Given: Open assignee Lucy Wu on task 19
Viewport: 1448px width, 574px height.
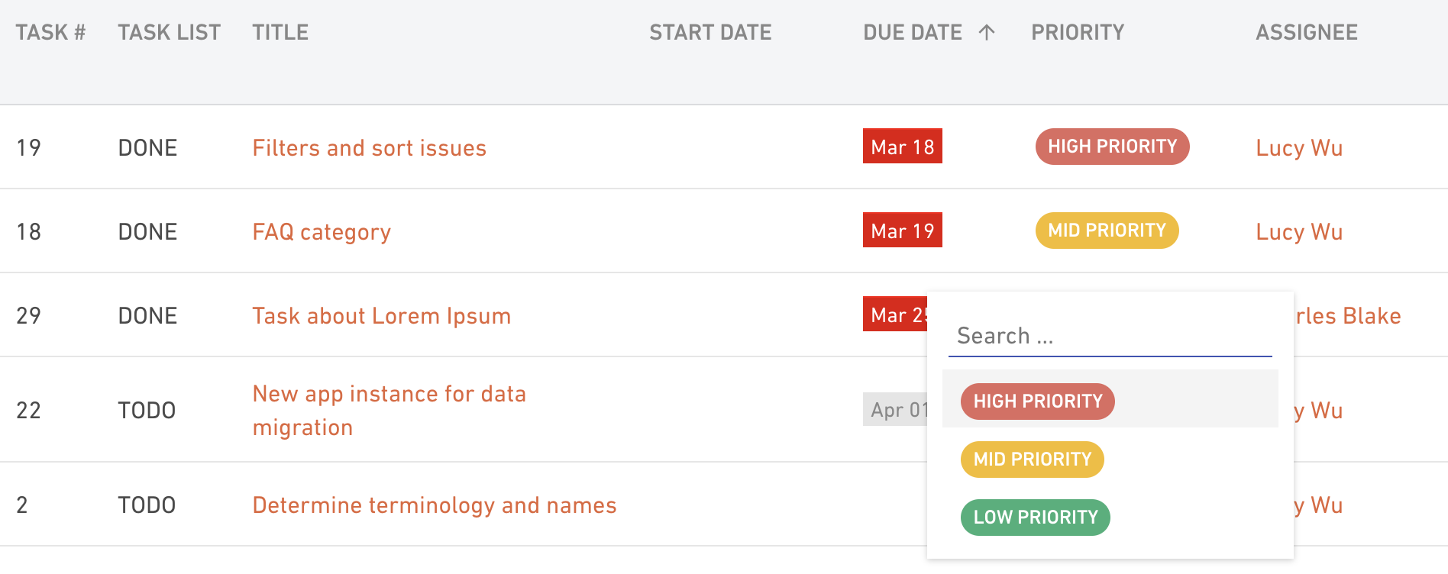Looking at the screenshot, I should click(1299, 148).
